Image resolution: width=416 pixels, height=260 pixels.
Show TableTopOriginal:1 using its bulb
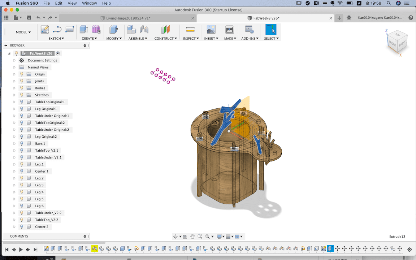tap(22, 102)
